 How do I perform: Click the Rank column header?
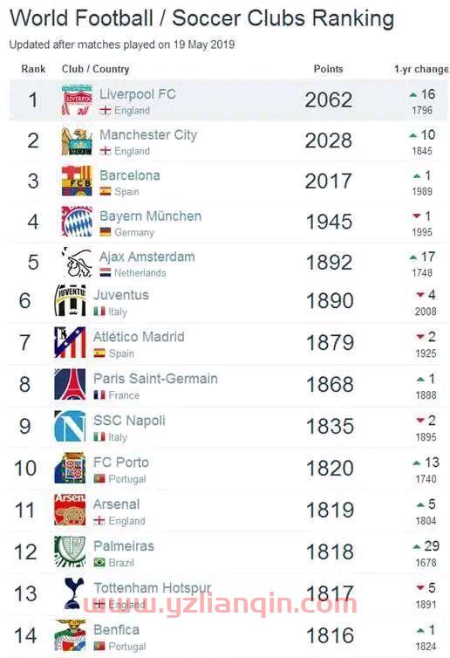33,69
